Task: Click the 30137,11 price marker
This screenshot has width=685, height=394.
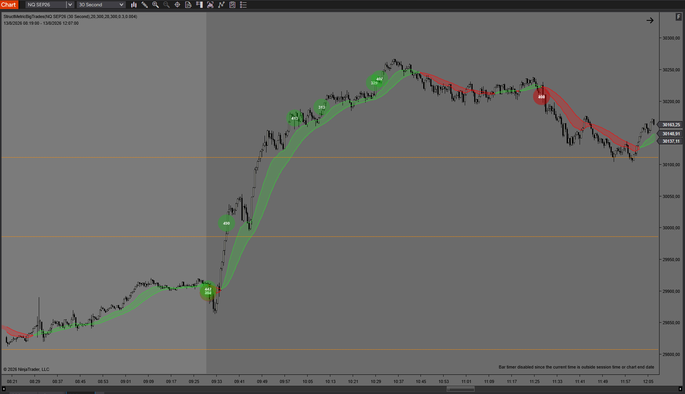Action: [671, 141]
